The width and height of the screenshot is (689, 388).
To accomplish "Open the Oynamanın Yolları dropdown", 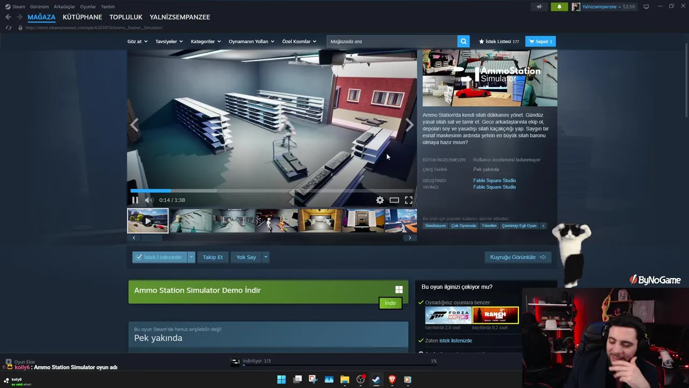I will click(251, 41).
